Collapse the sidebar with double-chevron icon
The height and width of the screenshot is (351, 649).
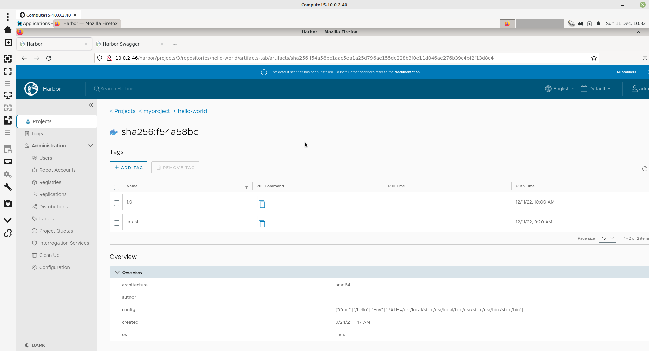pyautogui.click(x=91, y=105)
